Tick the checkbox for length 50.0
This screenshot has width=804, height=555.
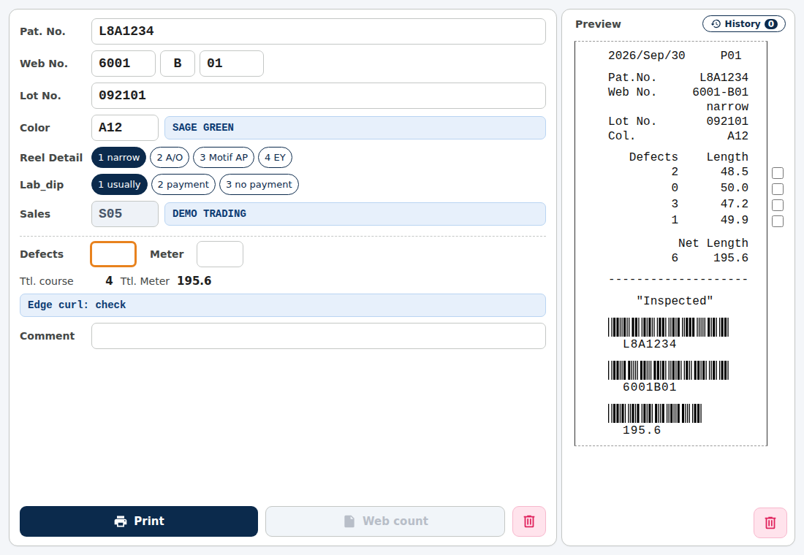click(x=778, y=189)
